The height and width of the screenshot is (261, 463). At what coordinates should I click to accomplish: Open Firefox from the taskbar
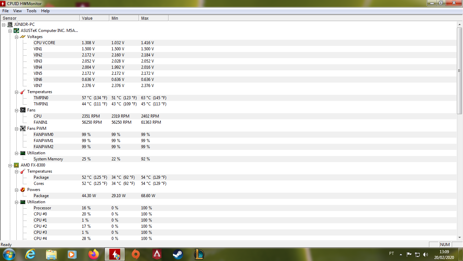click(x=93, y=254)
